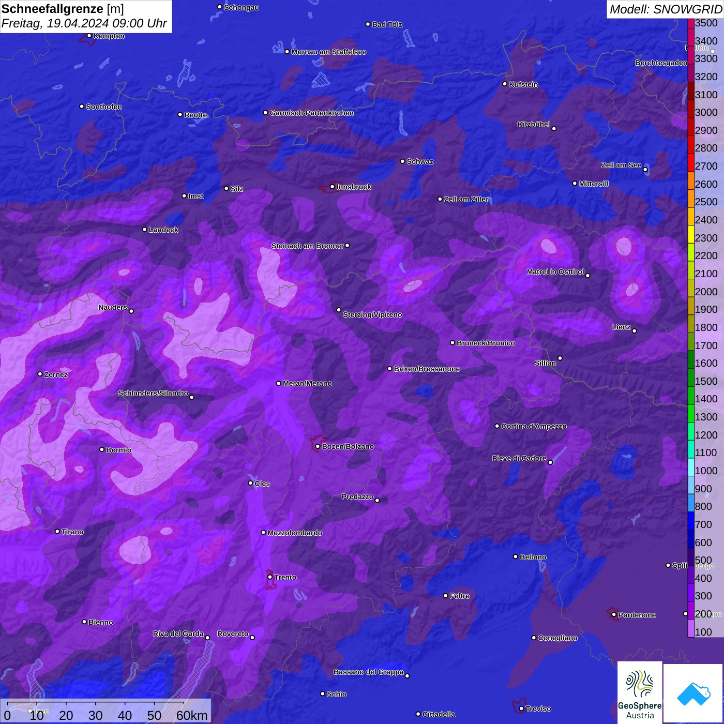Click the cyan legend swatch at 1000

pyautogui.click(x=691, y=467)
